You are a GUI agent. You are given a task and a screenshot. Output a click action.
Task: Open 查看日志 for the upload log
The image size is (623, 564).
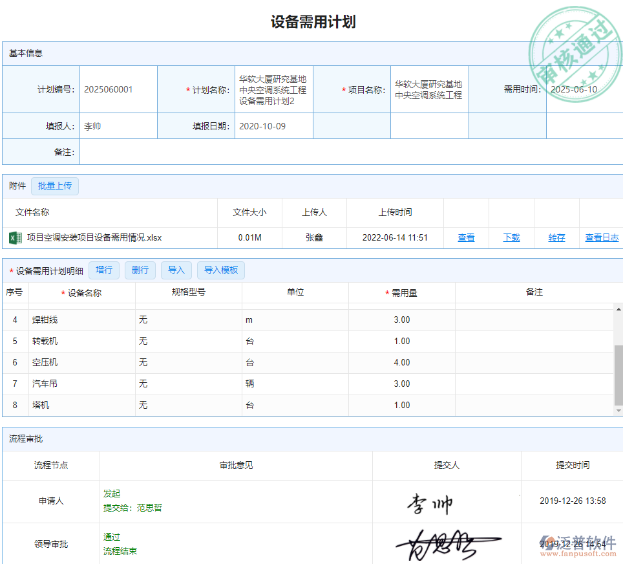pos(601,238)
